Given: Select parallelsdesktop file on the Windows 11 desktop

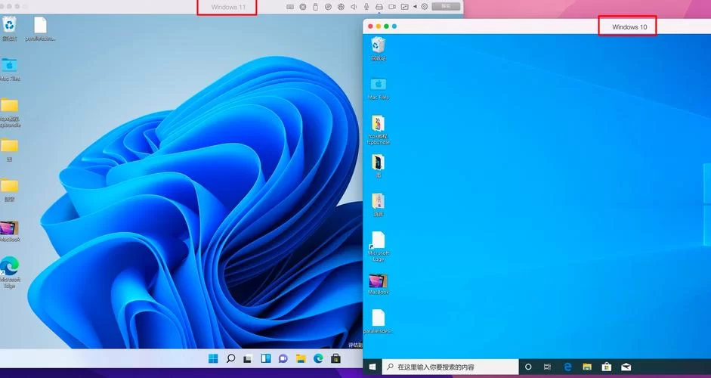Looking at the screenshot, I should coord(40,29).
